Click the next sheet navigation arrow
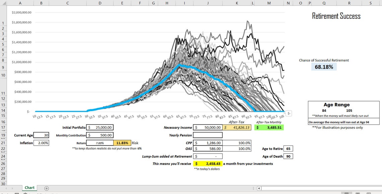This screenshot has width=382, height=194. click(13, 188)
